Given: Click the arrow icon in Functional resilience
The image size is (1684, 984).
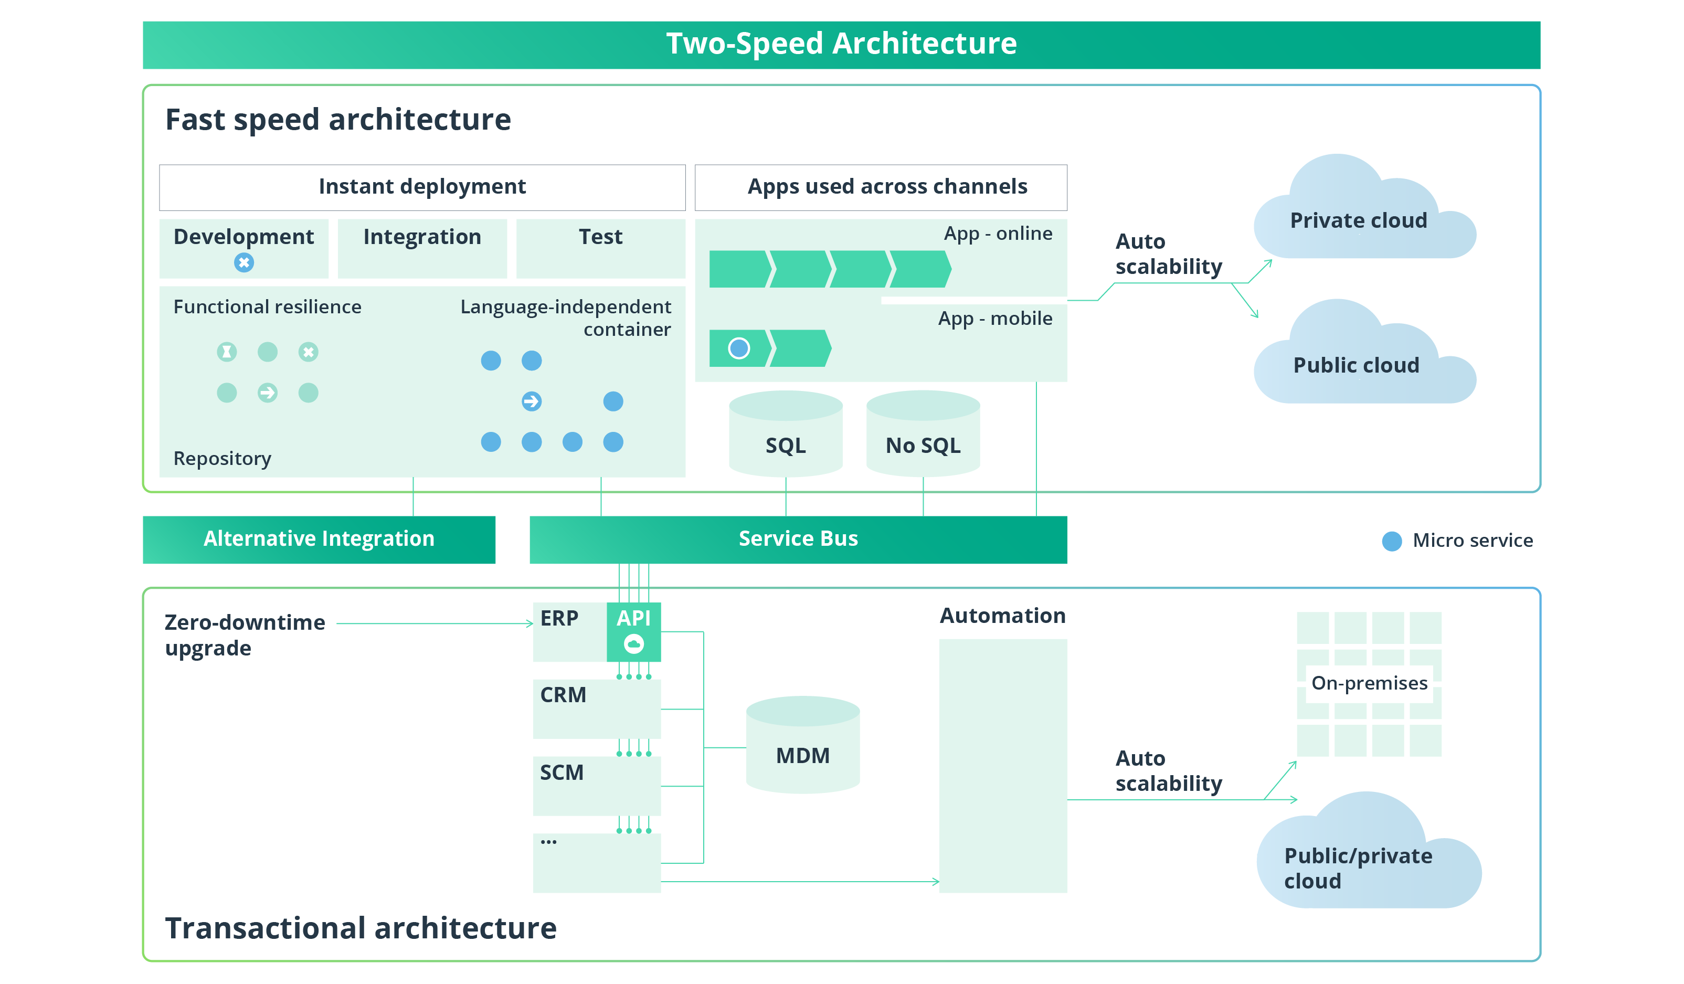Looking at the screenshot, I should (x=268, y=393).
